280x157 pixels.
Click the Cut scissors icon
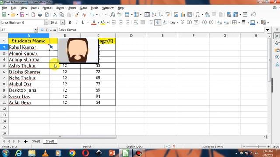[x=55, y=14]
